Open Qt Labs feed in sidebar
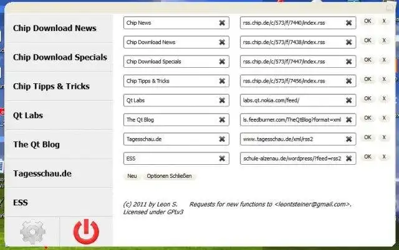Screen dimensions: 399x250 coord(59,115)
